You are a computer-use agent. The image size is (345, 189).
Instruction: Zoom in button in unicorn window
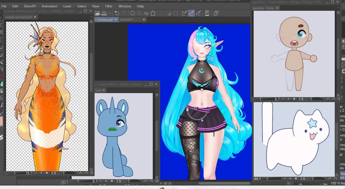[106, 181]
